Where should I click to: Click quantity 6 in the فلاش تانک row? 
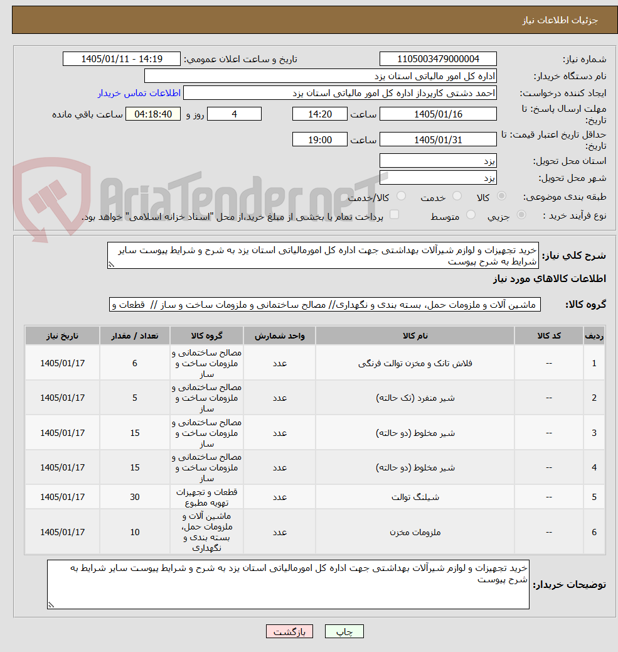coord(134,363)
